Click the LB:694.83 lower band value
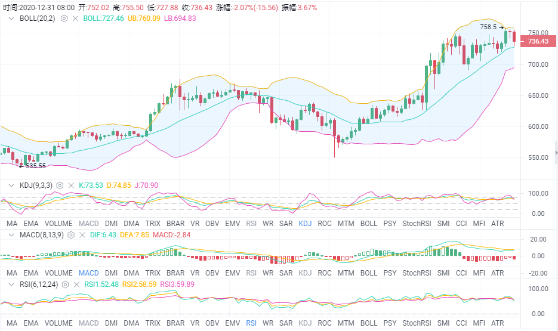Image resolution: width=558 pixels, height=331 pixels. 180,18
